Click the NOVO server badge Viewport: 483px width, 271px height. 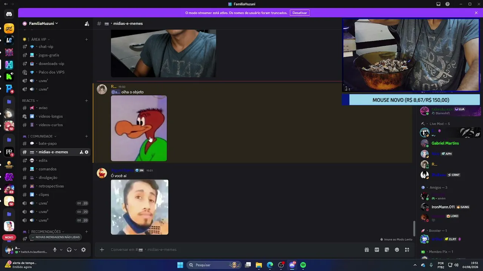coord(9,238)
